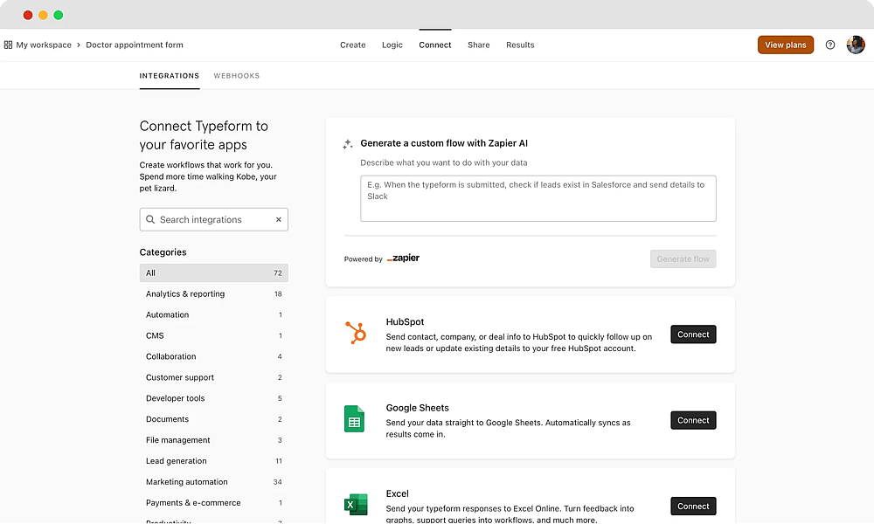
Task: Open the Results tab
Action: (520, 45)
